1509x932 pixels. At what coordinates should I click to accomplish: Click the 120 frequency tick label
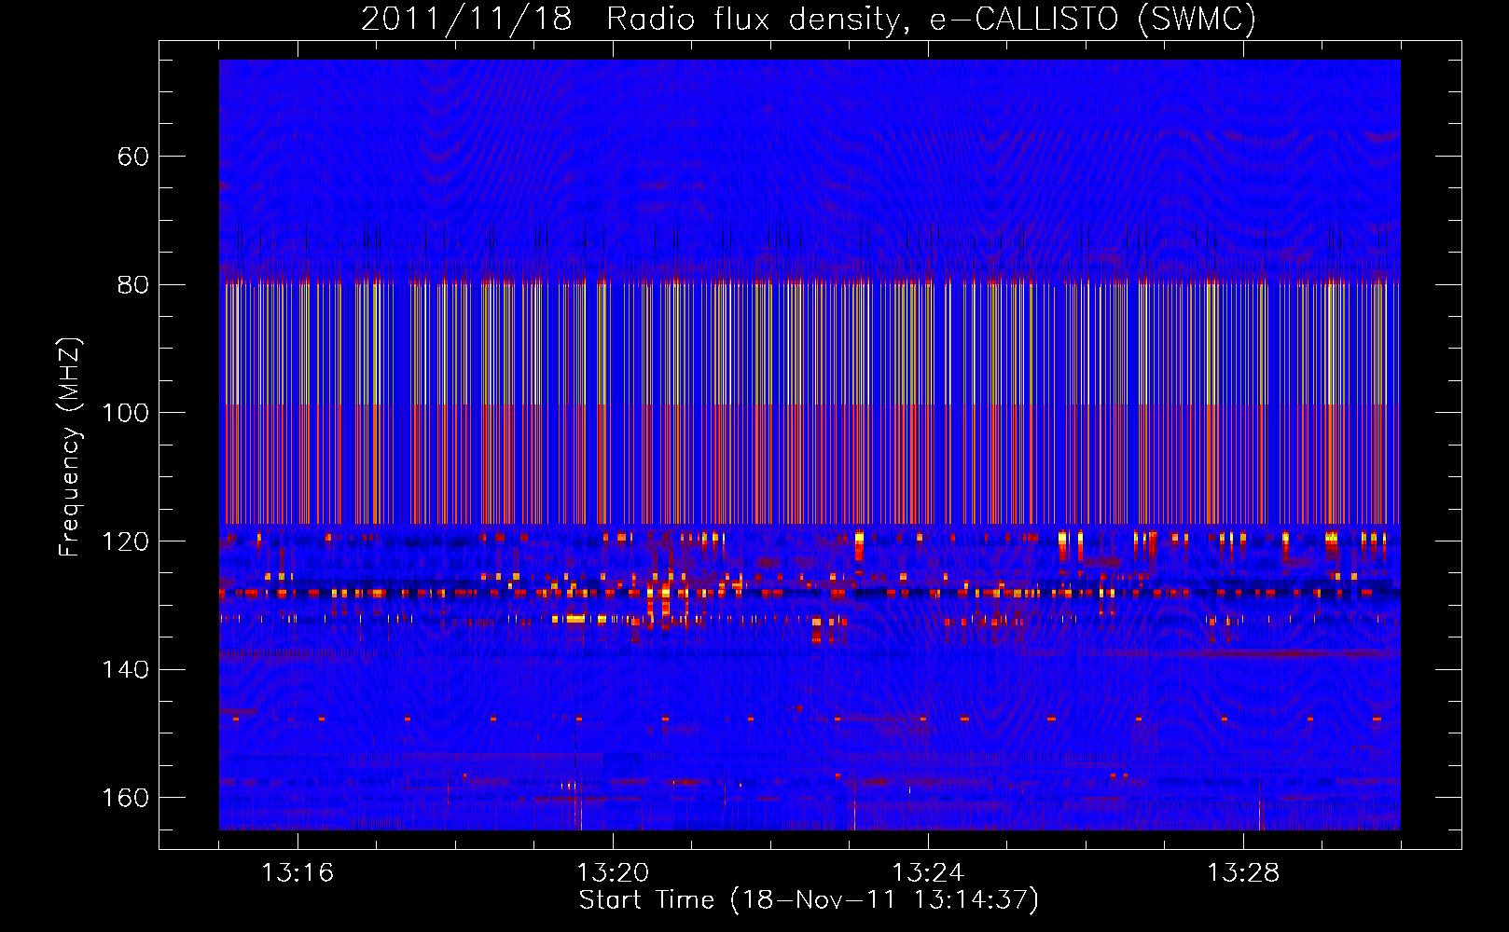click(x=125, y=541)
